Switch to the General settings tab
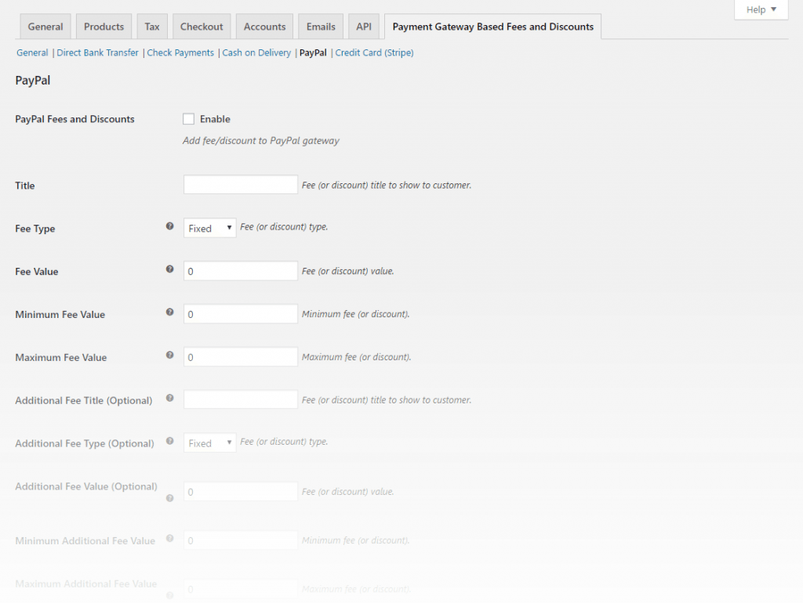Image resolution: width=803 pixels, height=603 pixels. tap(45, 27)
